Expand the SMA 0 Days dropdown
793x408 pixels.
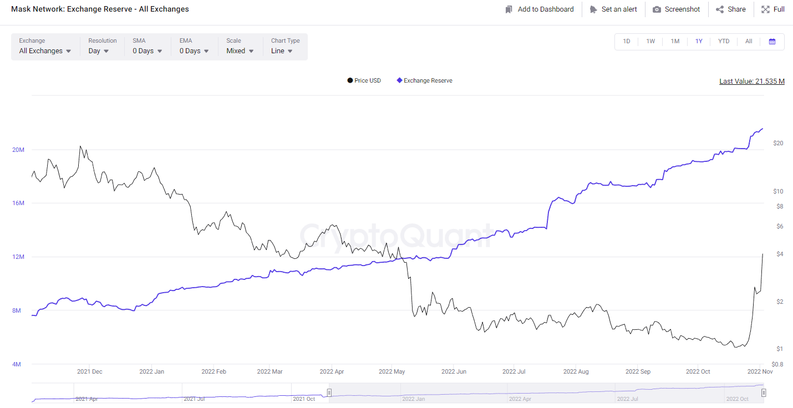pos(147,51)
